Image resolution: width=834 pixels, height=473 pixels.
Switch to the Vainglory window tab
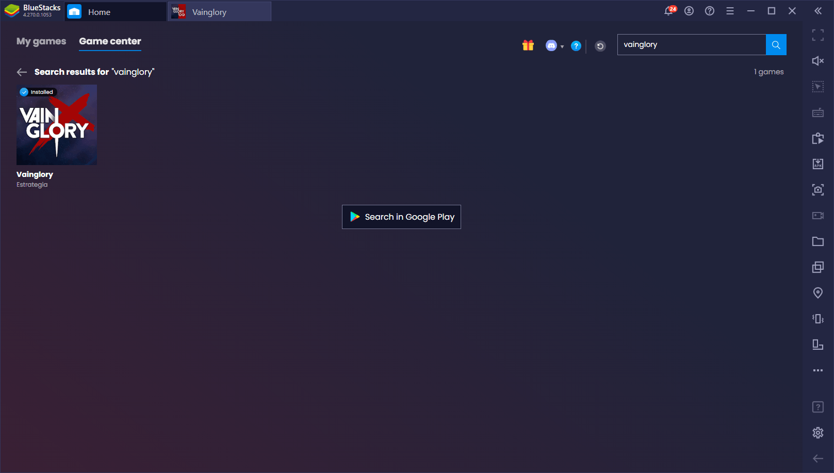pyautogui.click(x=220, y=11)
